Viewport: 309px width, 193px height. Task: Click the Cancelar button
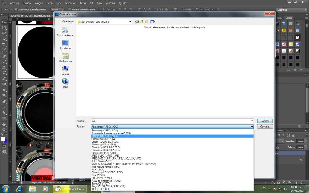(x=265, y=127)
